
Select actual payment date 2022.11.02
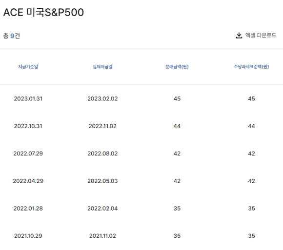(102, 126)
